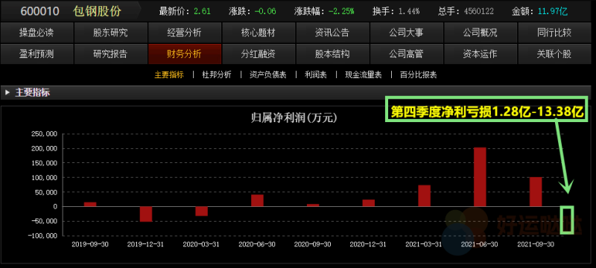Go to 百分比报表 sub-menu
This screenshot has width=596, height=268.
tap(419, 74)
